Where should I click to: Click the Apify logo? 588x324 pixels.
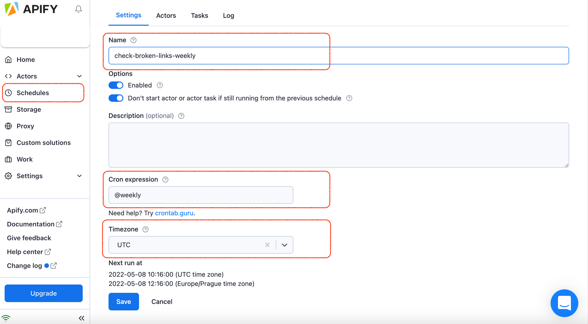(31, 9)
